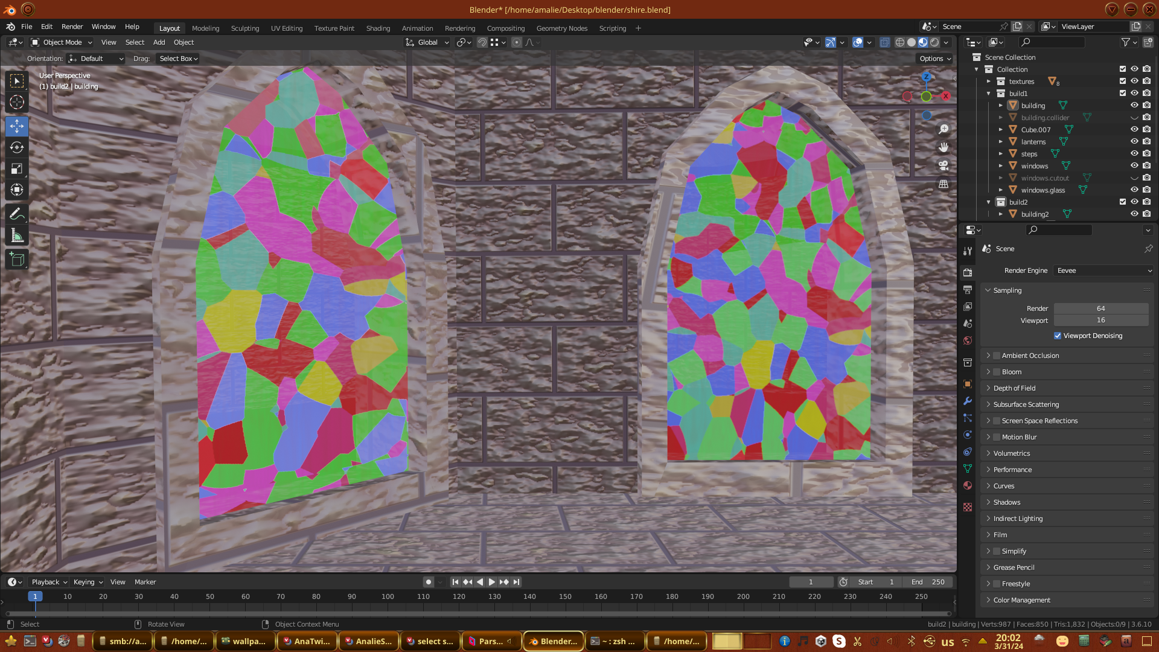Click the Options button in viewport header
The width and height of the screenshot is (1159, 652).
pyautogui.click(x=934, y=59)
